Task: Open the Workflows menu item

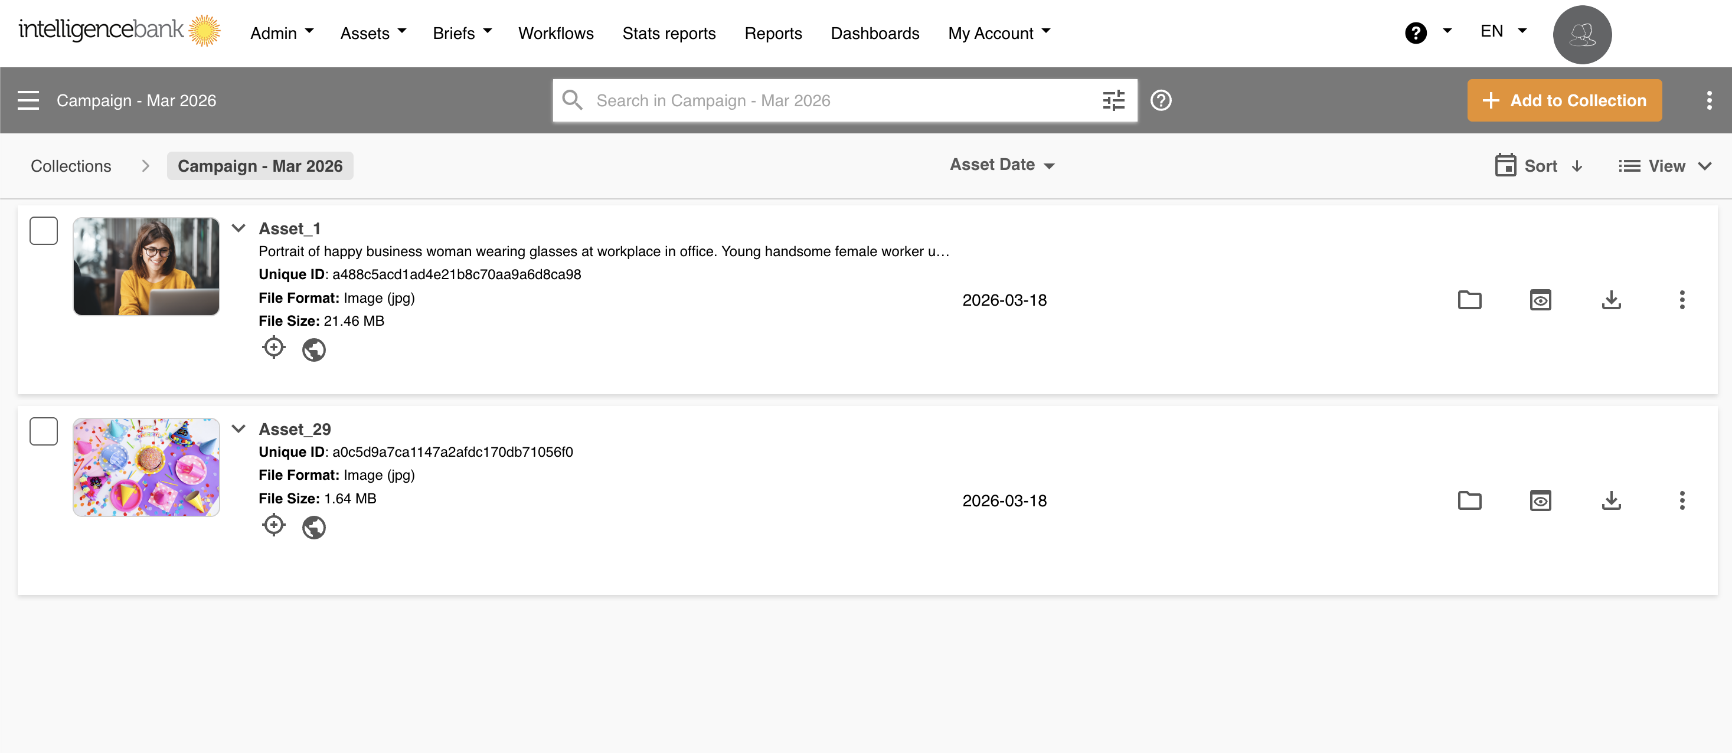Action: pyautogui.click(x=555, y=33)
